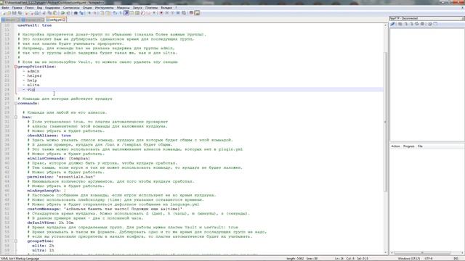
Task: Toggle the Word Wrap toolbar icon
Action: 115,13
